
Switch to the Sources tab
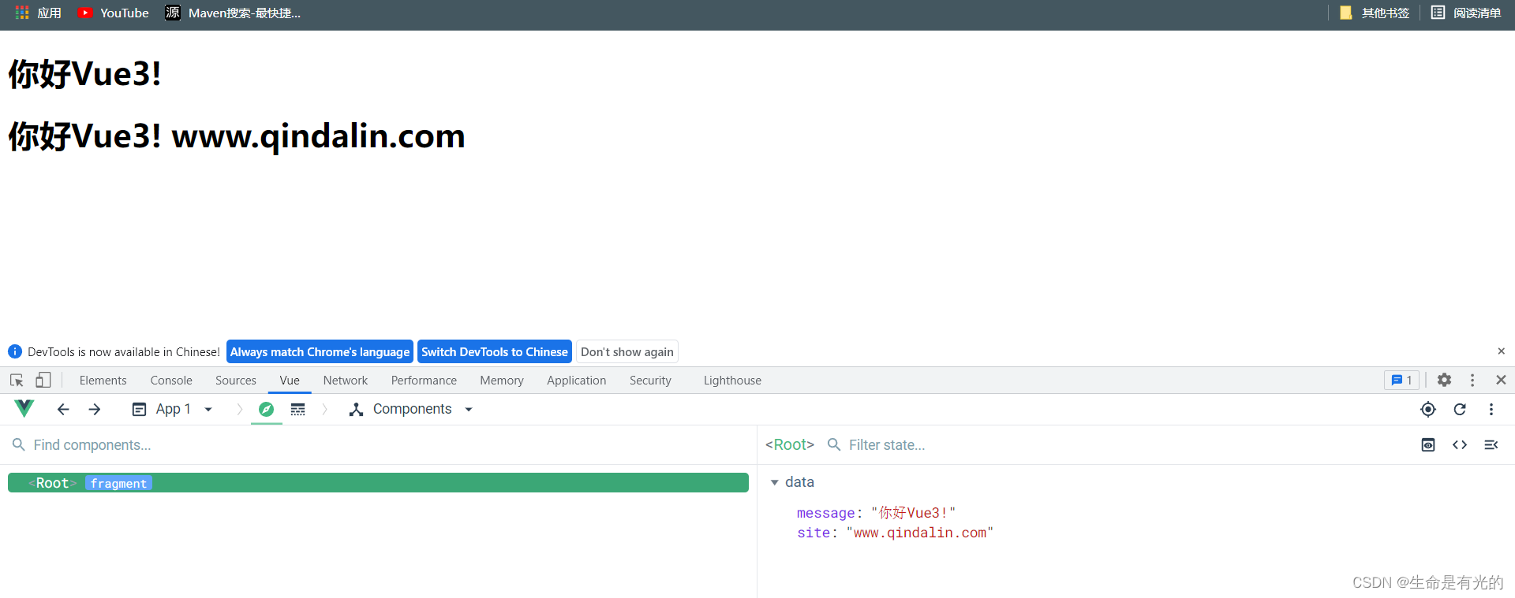(x=236, y=380)
